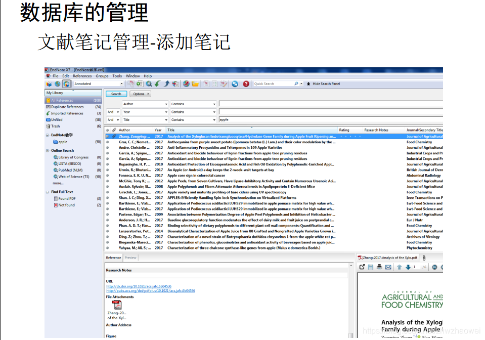Open the Author search field dropdown
Viewport: 485px width, 340px height.
pos(166,104)
